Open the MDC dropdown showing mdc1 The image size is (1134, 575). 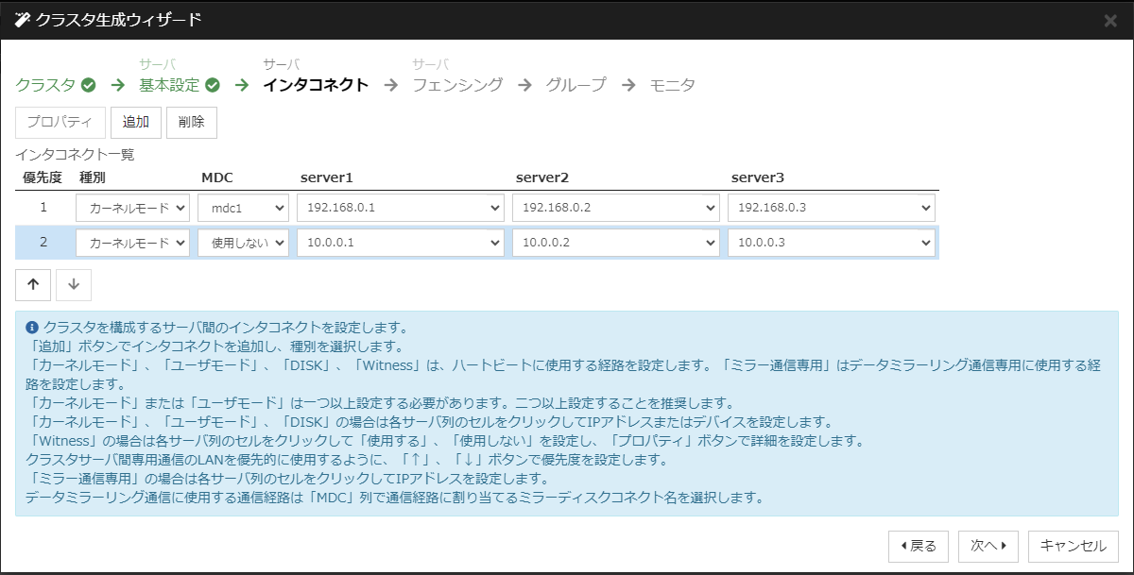click(x=243, y=207)
